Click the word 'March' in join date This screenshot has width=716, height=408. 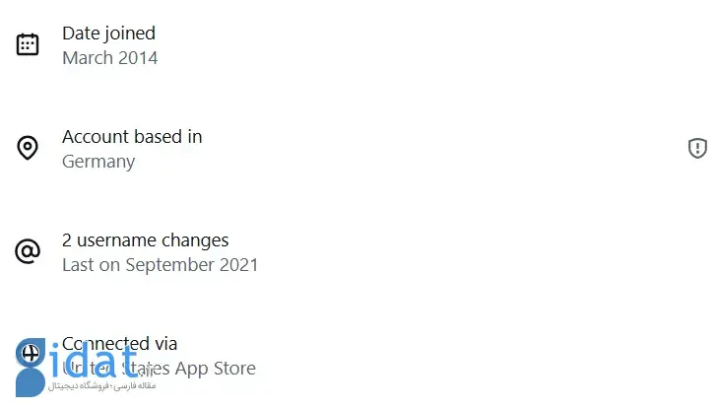(87, 57)
